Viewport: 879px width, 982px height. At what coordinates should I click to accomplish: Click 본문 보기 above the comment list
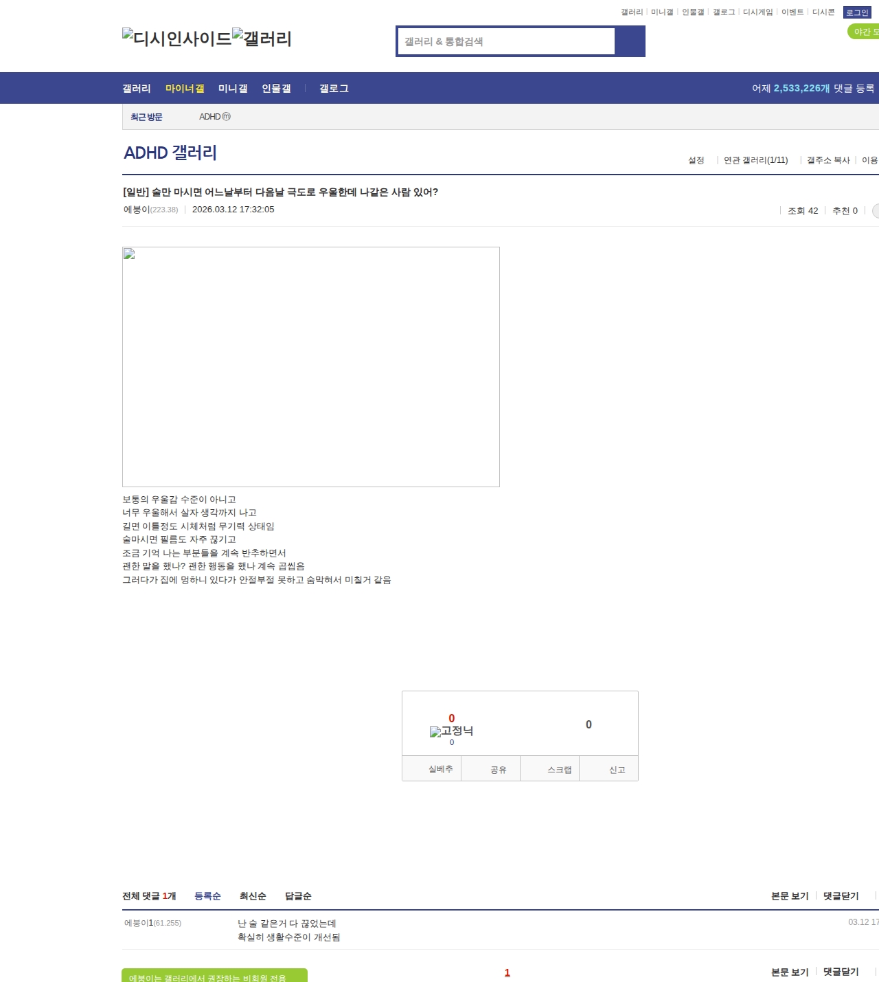tap(790, 896)
